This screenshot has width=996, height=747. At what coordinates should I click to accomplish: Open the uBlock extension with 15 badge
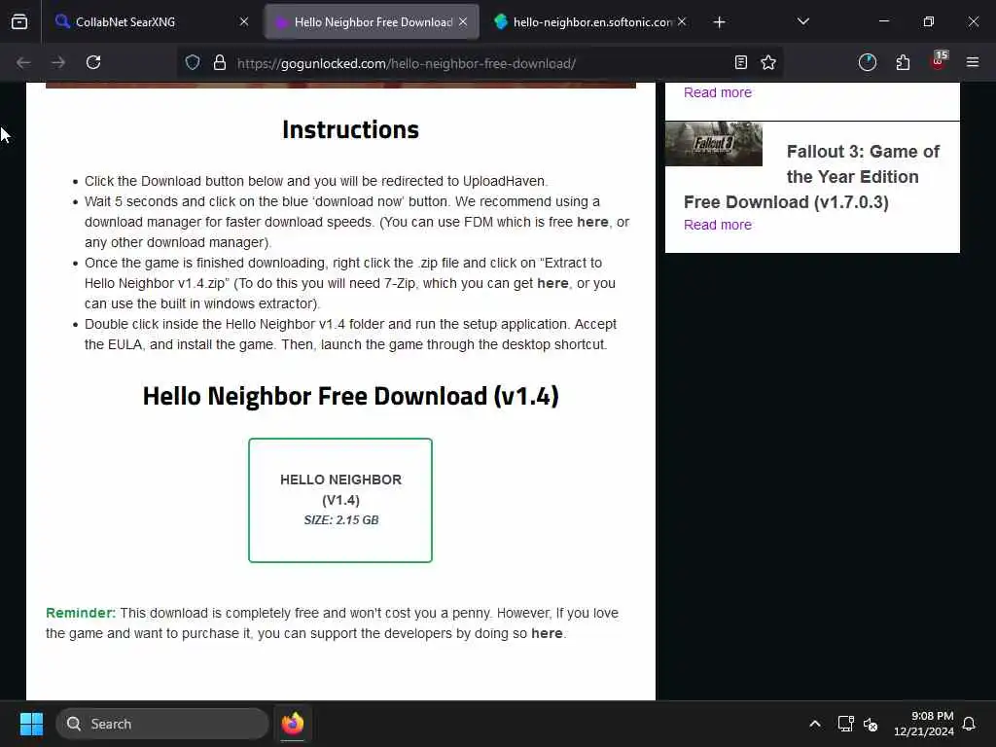[939, 61]
